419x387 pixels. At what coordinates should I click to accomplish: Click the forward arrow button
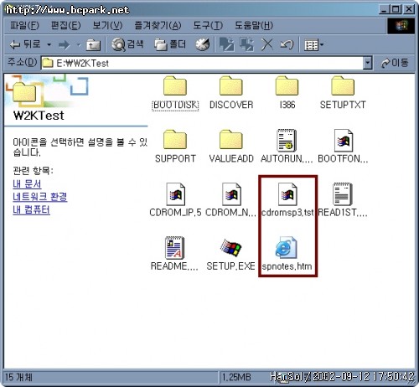coord(64,44)
